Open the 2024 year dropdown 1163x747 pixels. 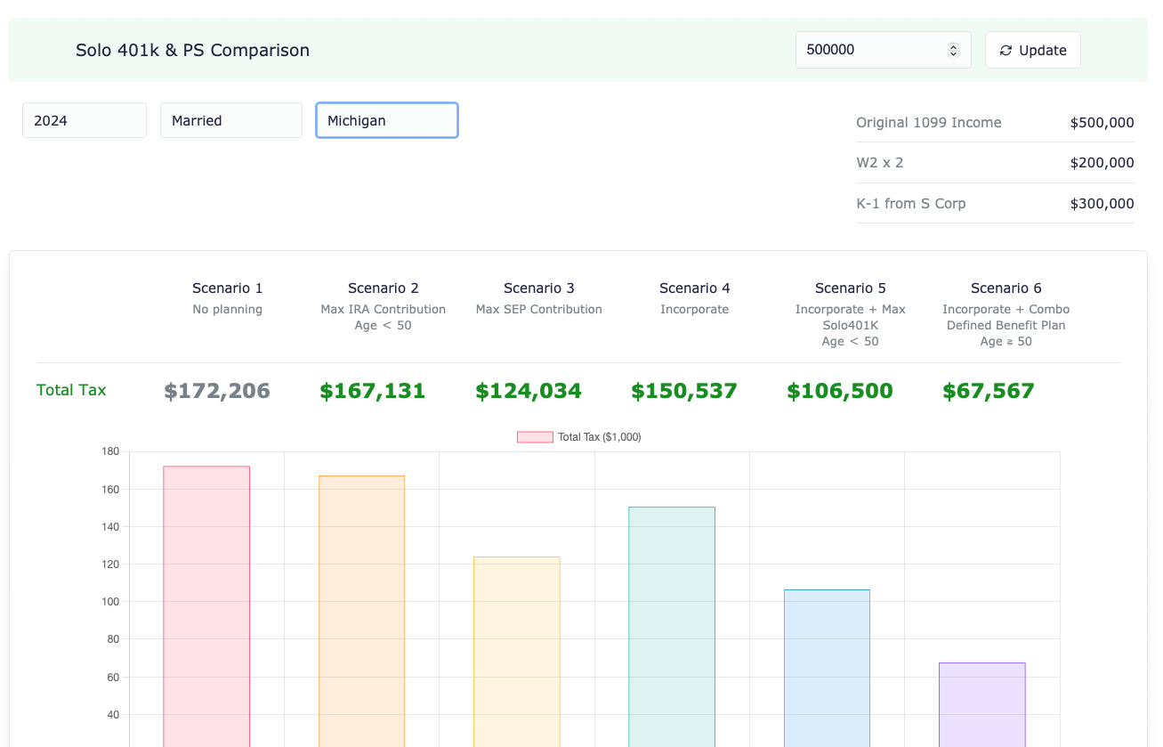(x=85, y=120)
